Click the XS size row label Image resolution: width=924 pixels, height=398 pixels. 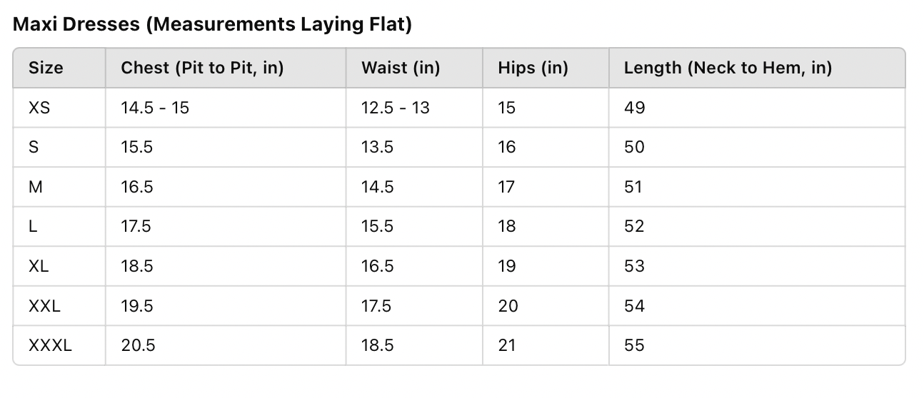[x=39, y=108]
